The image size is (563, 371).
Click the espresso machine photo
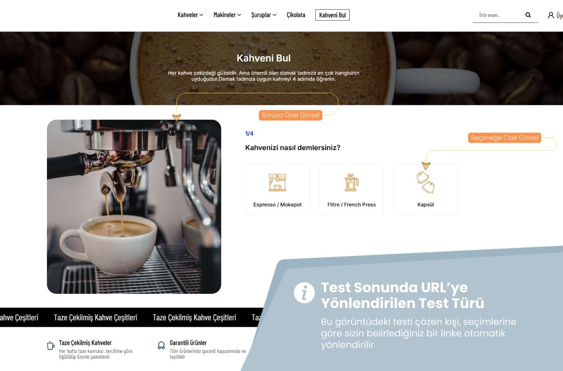pos(134,207)
